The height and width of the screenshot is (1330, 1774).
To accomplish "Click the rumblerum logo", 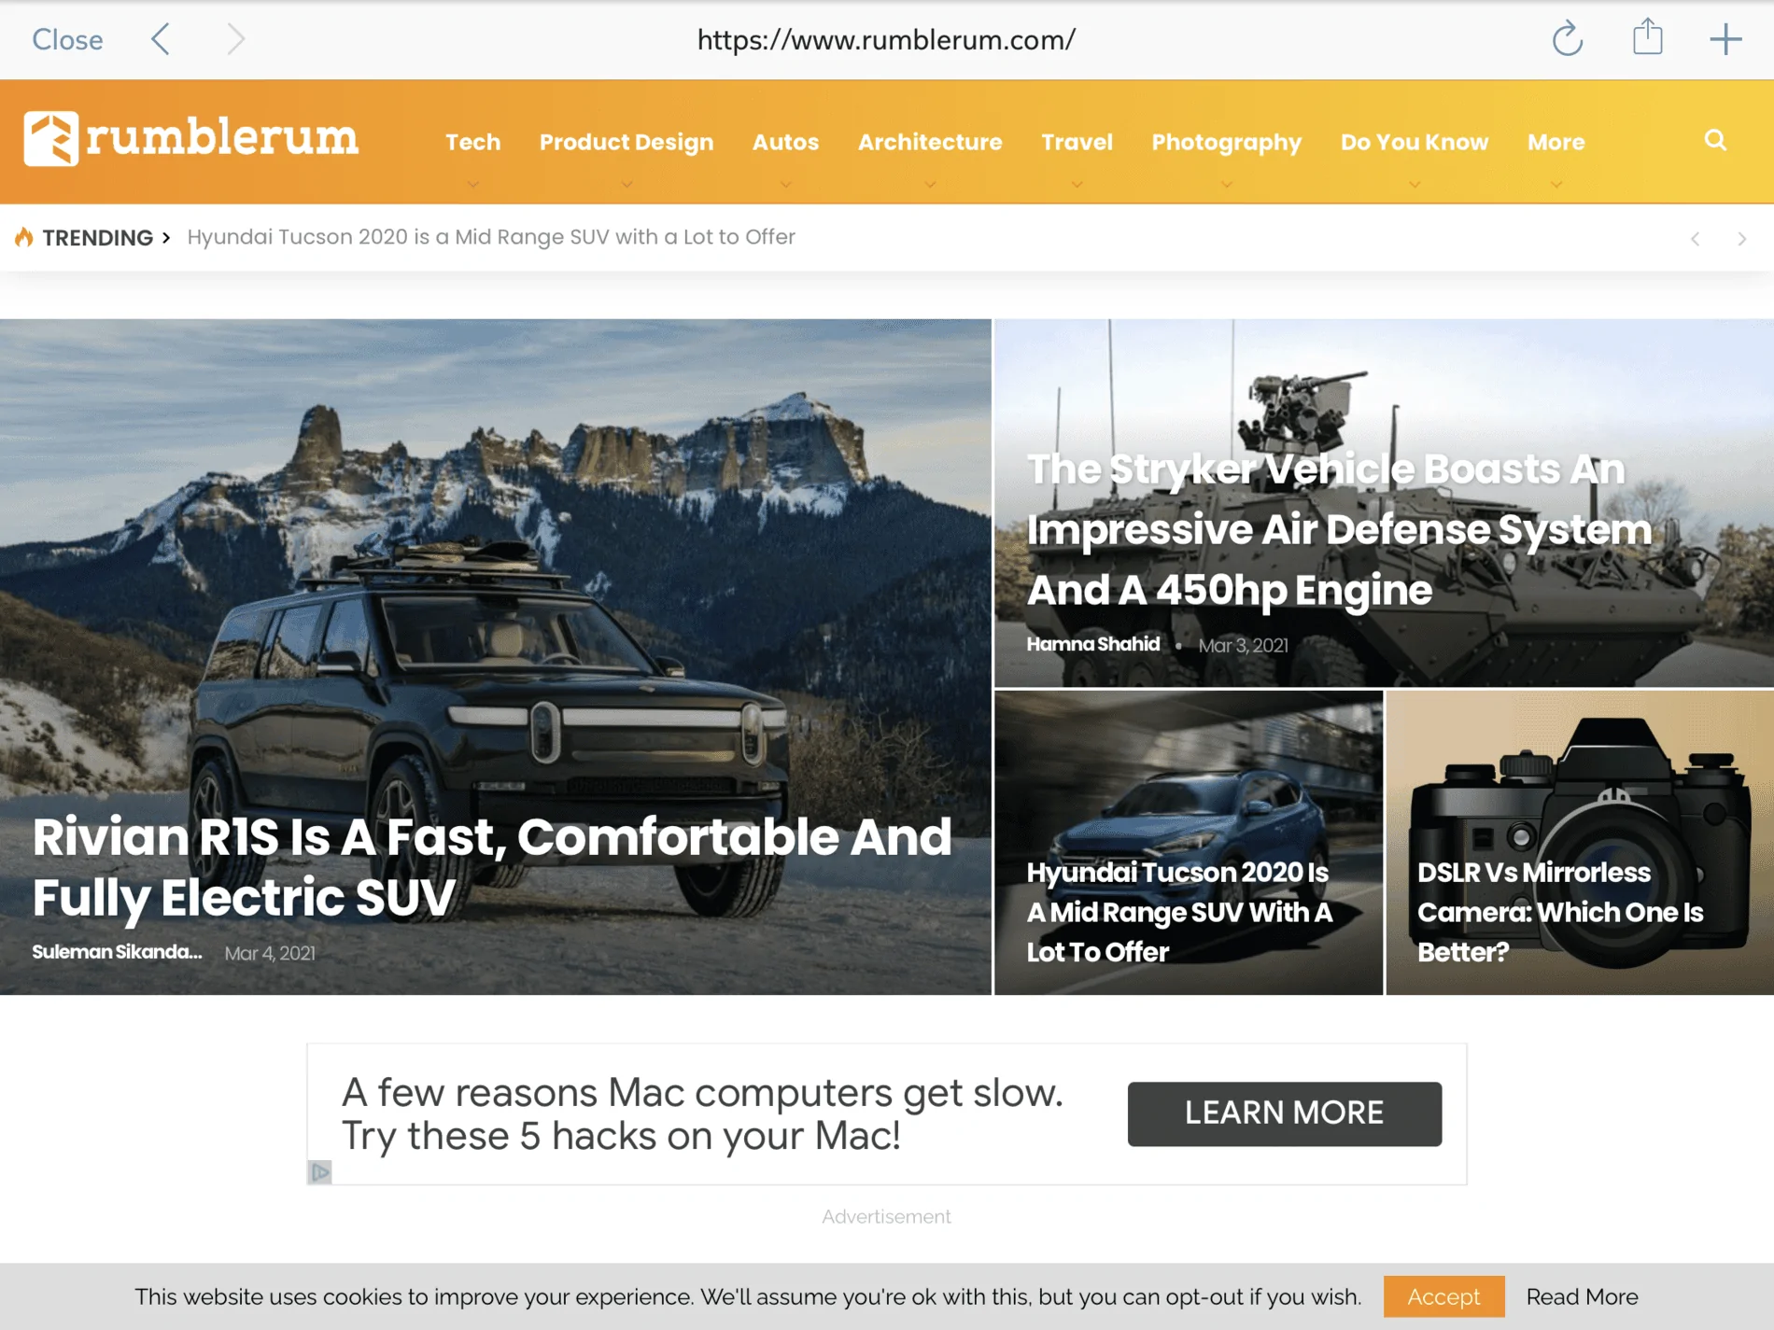I will [x=191, y=139].
